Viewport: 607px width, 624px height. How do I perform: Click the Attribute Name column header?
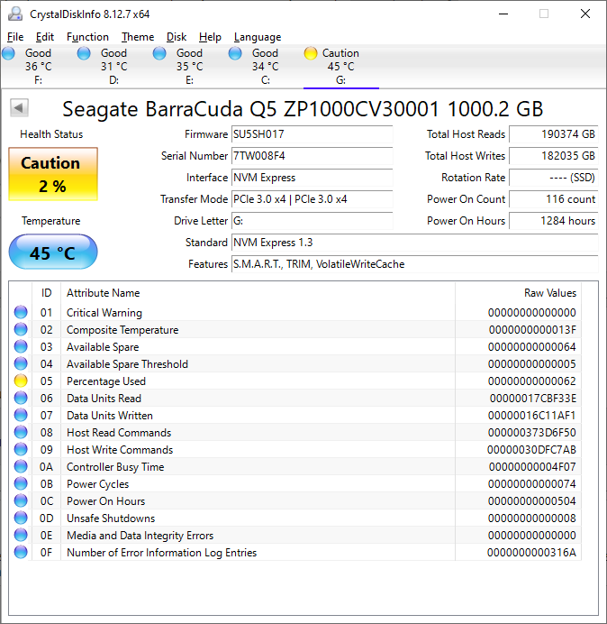pos(258,293)
